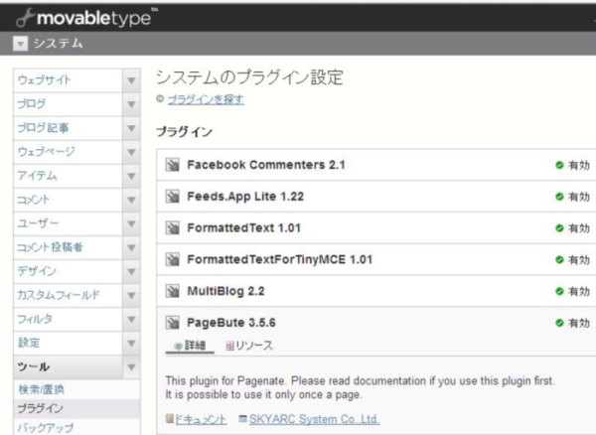Switch to the リソース tab
The width and height of the screenshot is (596, 435).
[x=249, y=346]
